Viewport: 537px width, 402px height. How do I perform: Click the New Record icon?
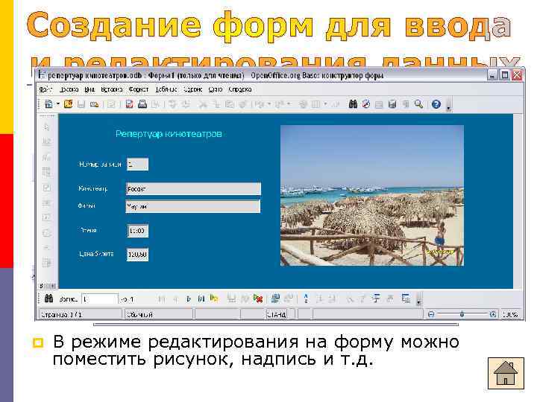tap(214, 299)
